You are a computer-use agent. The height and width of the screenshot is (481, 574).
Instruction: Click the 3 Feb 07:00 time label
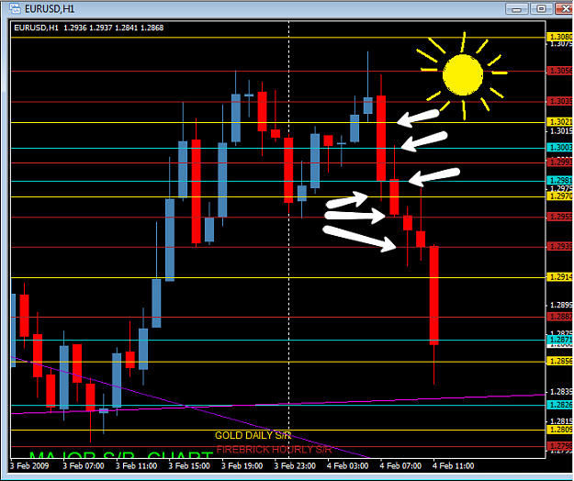(84, 466)
